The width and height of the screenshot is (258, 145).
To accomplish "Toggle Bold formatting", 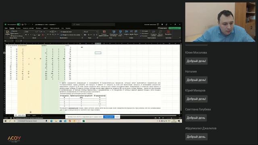I will pos(26,35).
